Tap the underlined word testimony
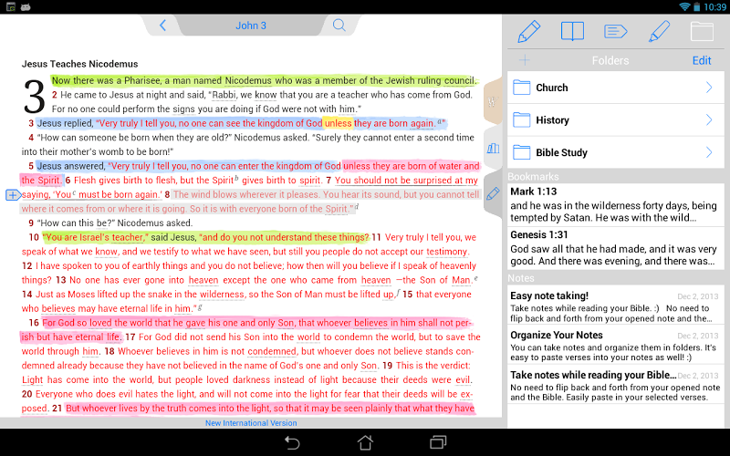730x456 pixels. coord(447,252)
